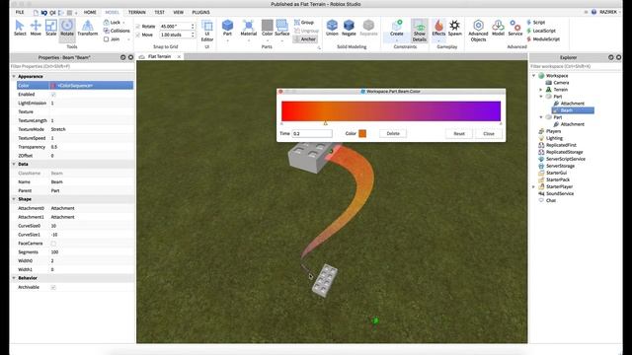Open the UI Editor

207,31
